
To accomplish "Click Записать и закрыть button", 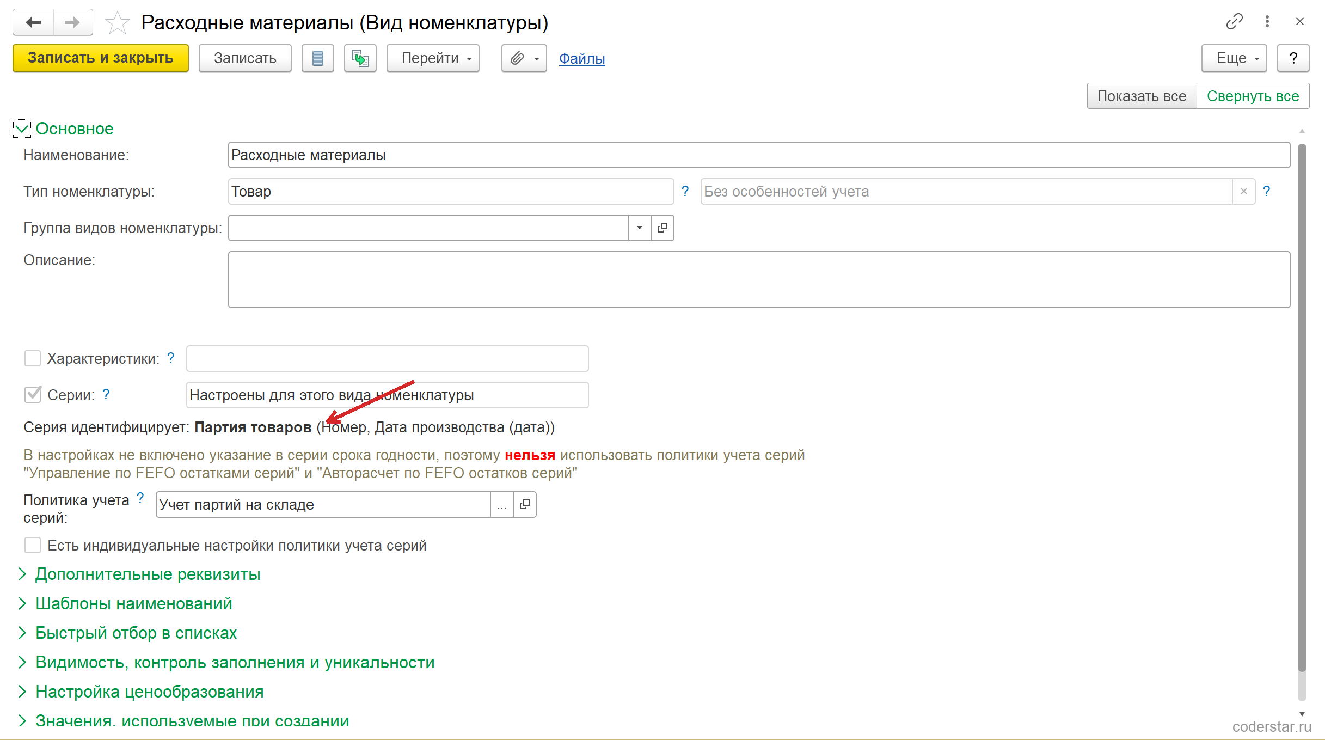I will click(x=101, y=58).
